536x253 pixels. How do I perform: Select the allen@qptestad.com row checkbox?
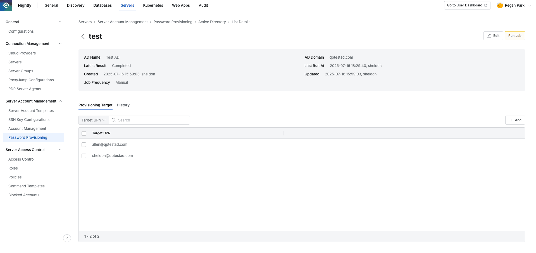(84, 145)
